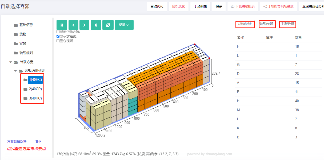
Task: Toggle 重心视图 checkbox
Action: pyautogui.click(x=58, y=41)
